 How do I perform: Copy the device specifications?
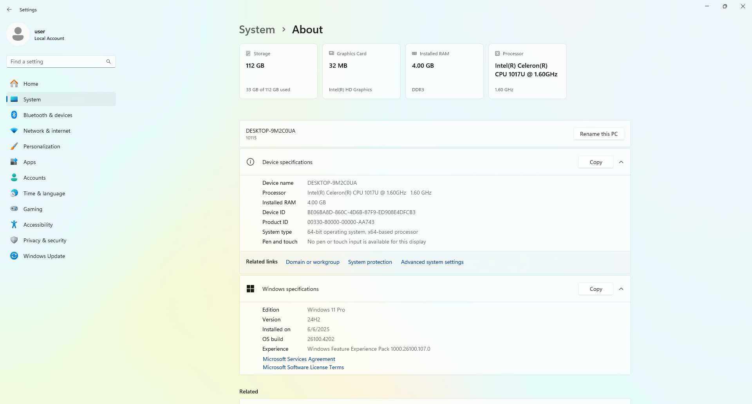[596, 162]
